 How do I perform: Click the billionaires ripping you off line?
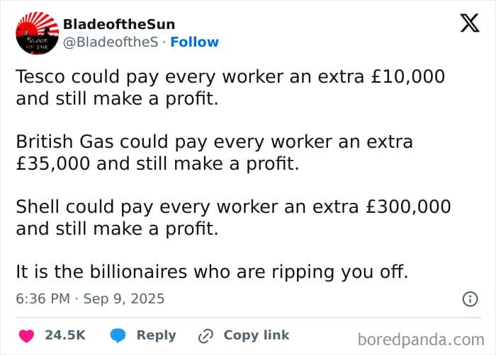click(x=213, y=272)
